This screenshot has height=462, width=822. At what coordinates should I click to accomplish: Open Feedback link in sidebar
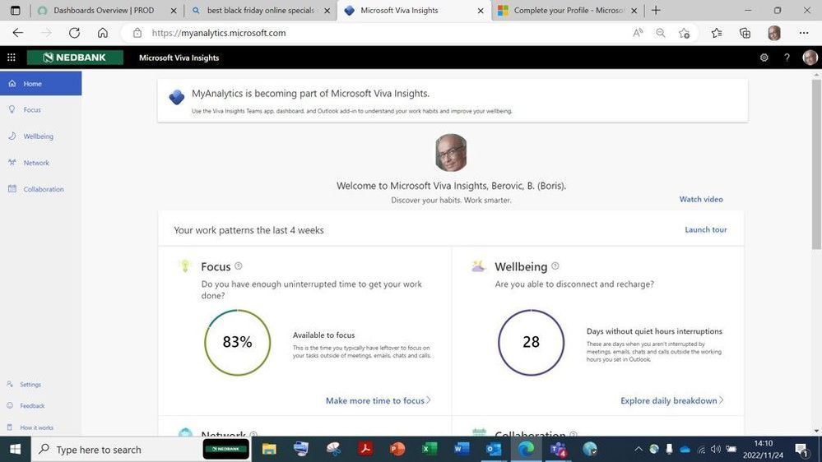pos(32,406)
